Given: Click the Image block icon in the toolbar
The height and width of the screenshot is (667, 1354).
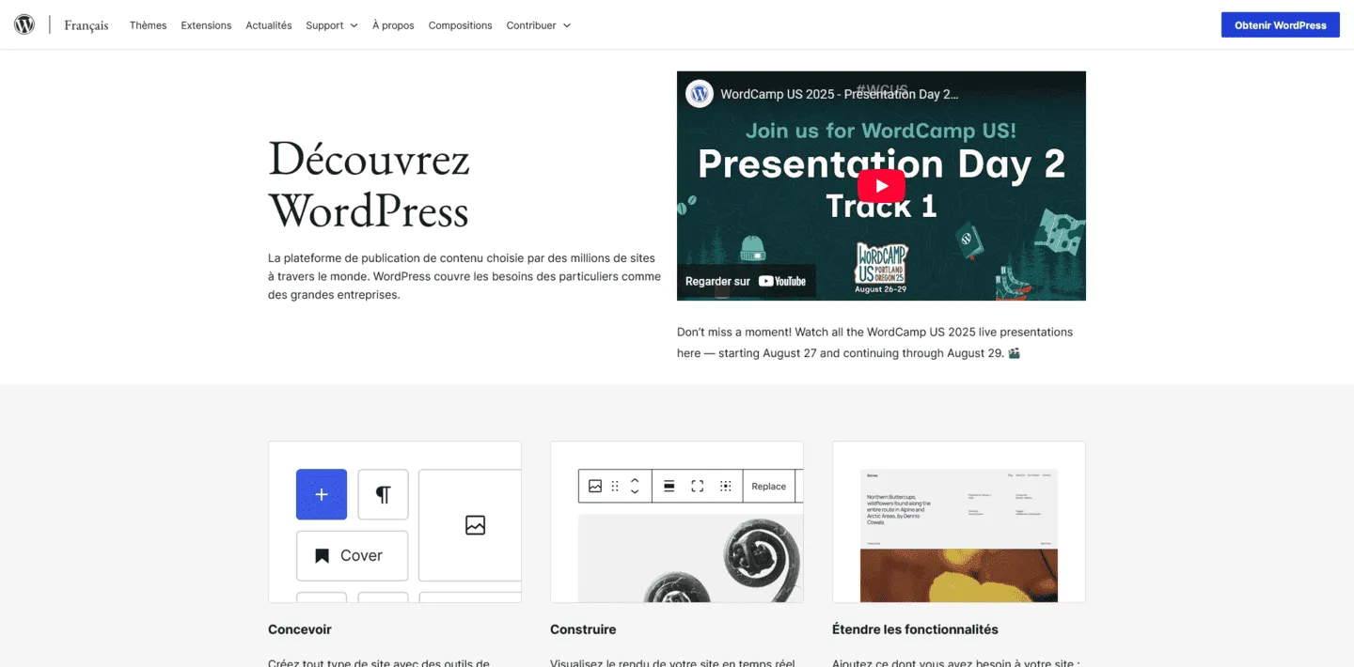Looking at the screenshot, I should point(594,486).
